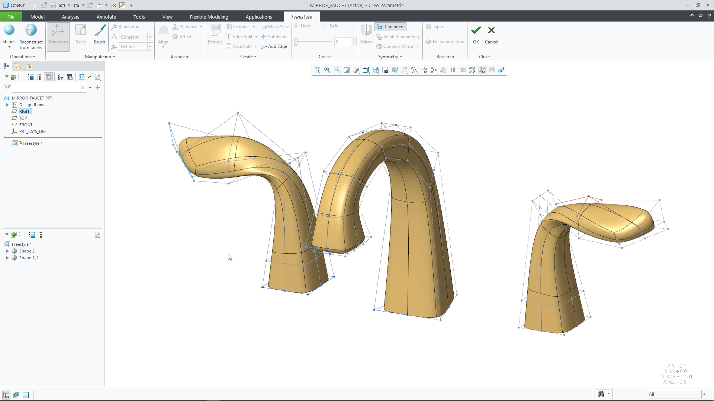Click the Model Tree tab icon

tap(6, 66)
